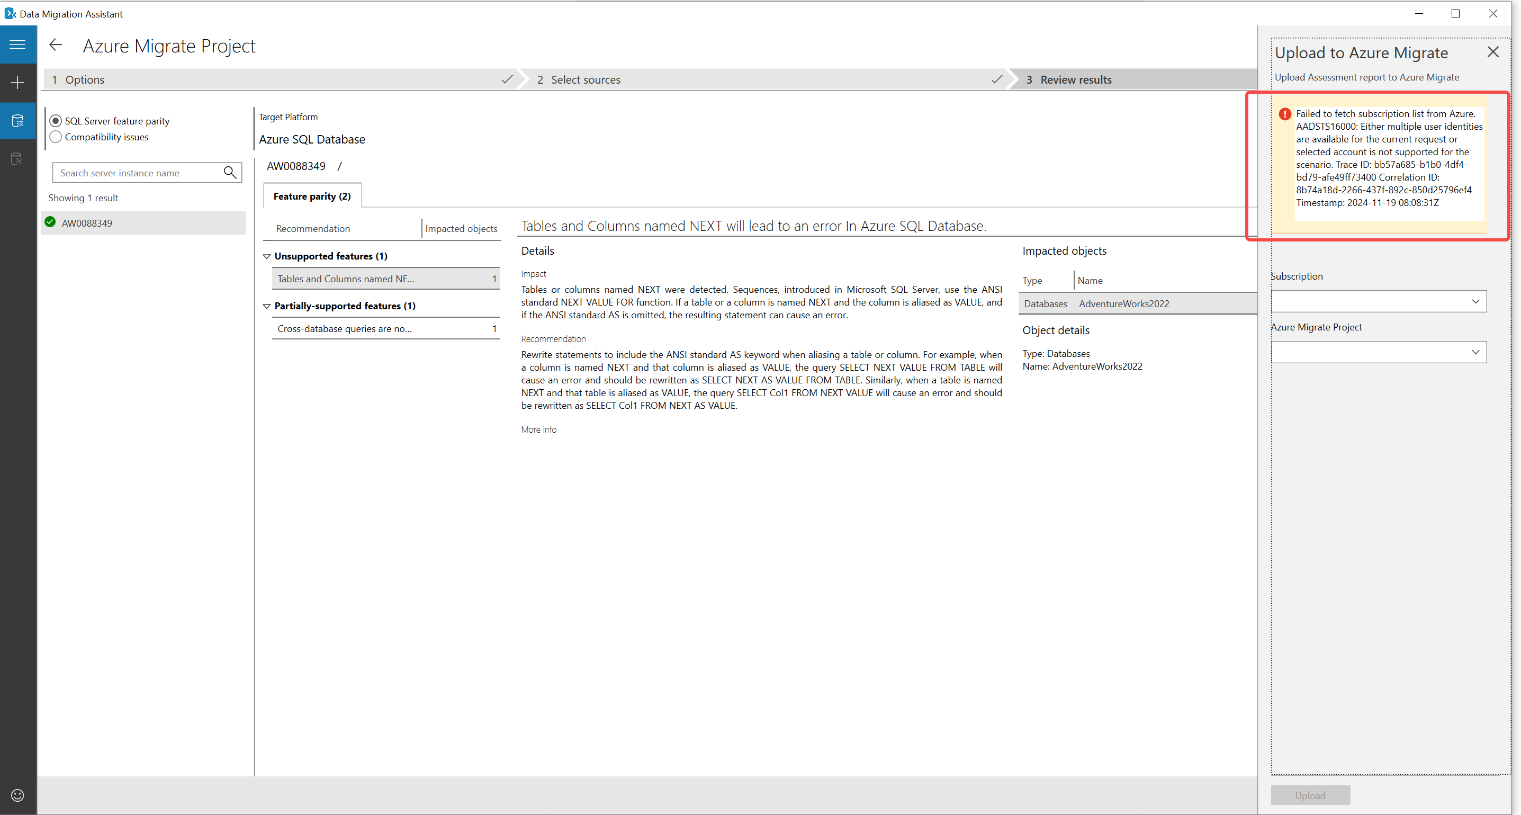Click 'Type: Databases' object detail

click(x=1056, y=353)
